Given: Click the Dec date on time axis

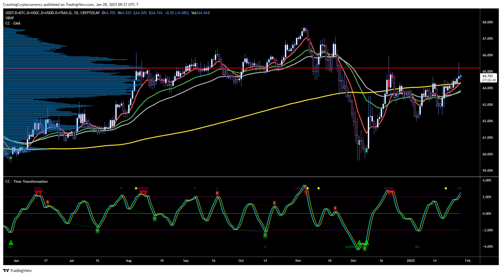Looking at the screenshot, I should tap(354, 261).
